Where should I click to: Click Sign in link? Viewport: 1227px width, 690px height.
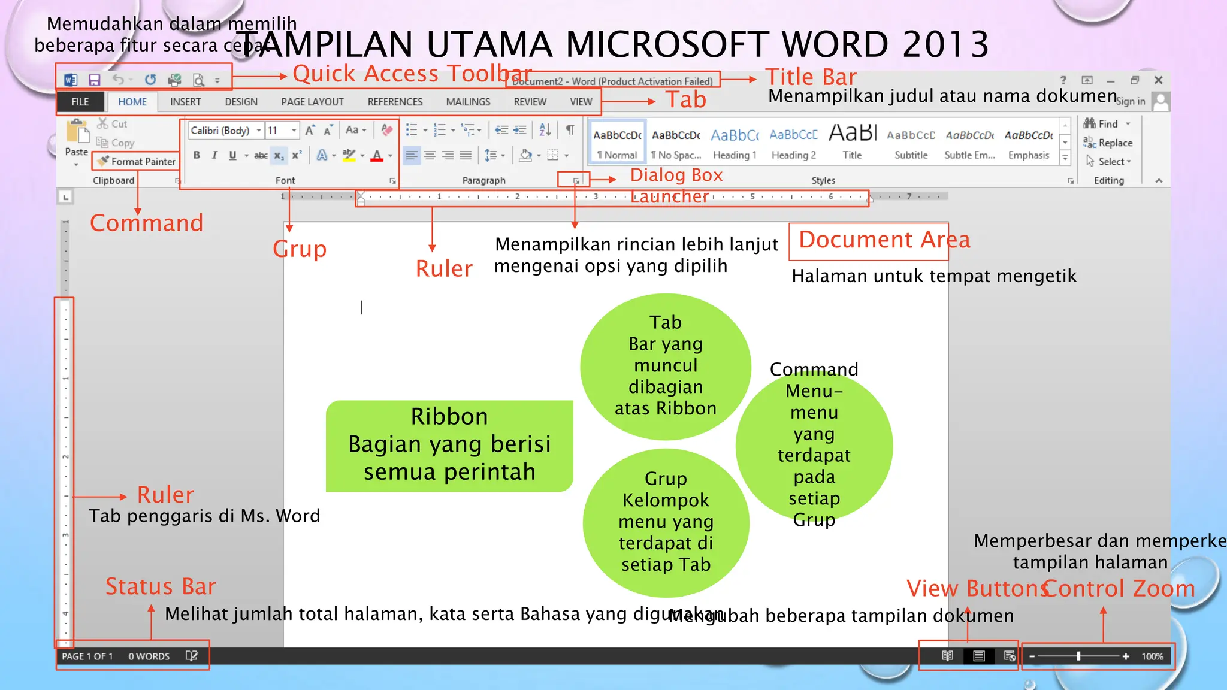point(1130,102)
